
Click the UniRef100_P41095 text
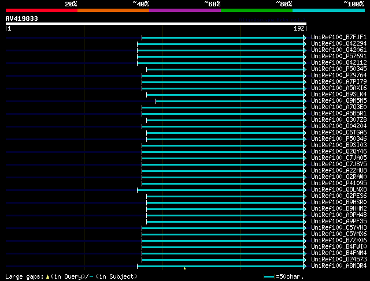pos(339,183)
